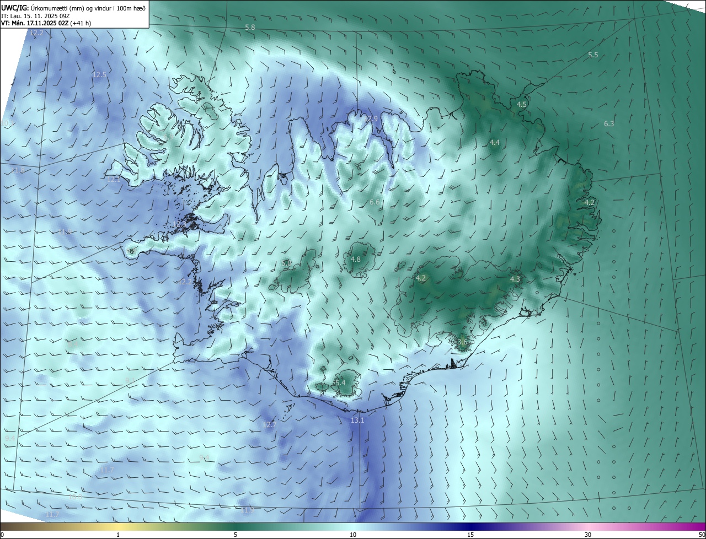This screenshot has height=539, width=706.
Task: Click the 4.3 value label
Action: [515, 279]
